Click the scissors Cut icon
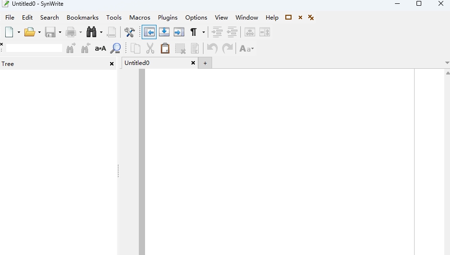Image resolution: width=450 pixels, height=255 pixels. click(150, 48)
